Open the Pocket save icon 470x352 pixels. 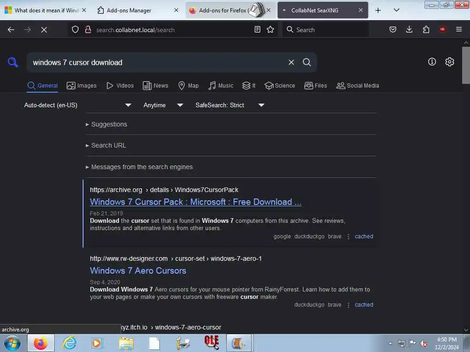(x=393, y=29)
